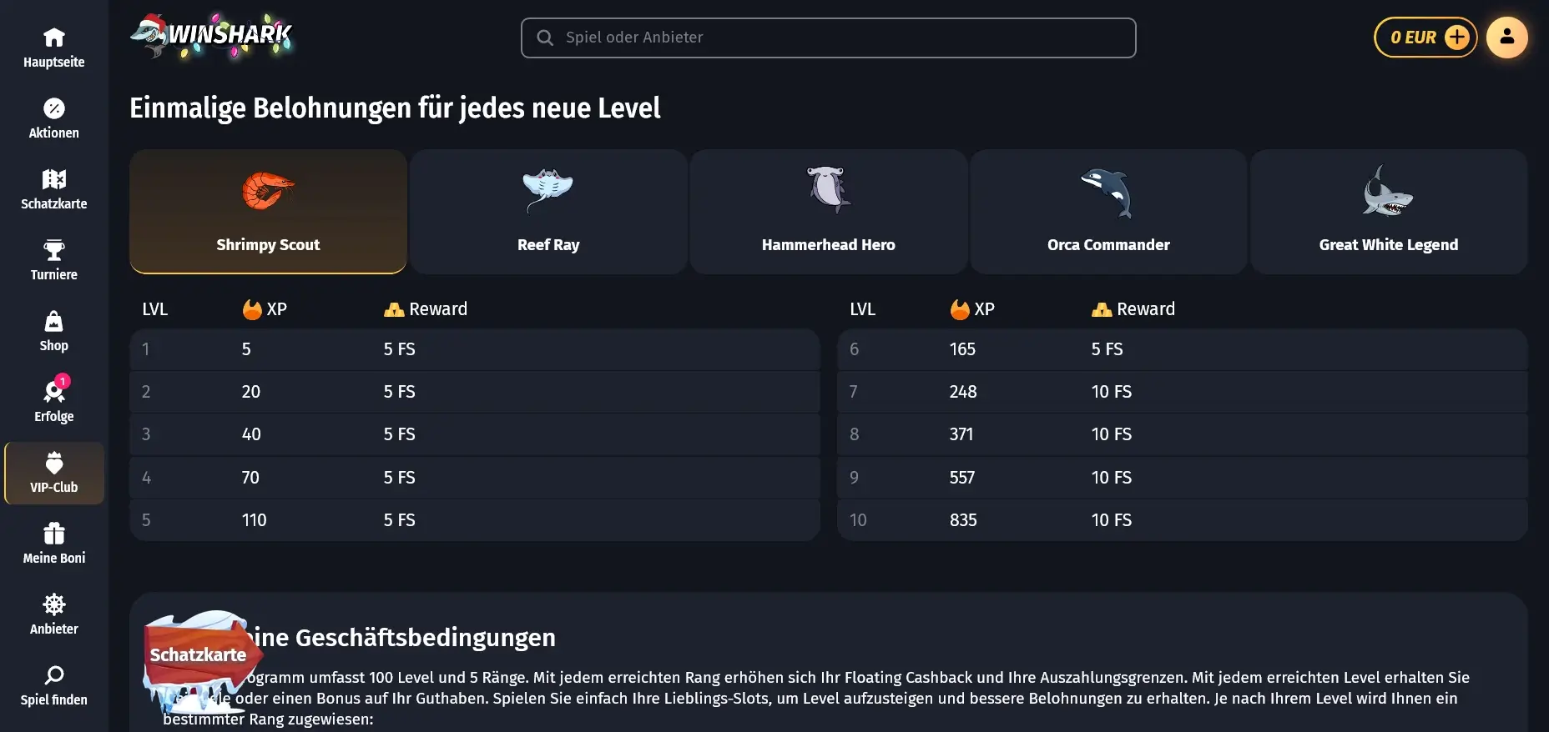Open the Shop bag icon

53,322
